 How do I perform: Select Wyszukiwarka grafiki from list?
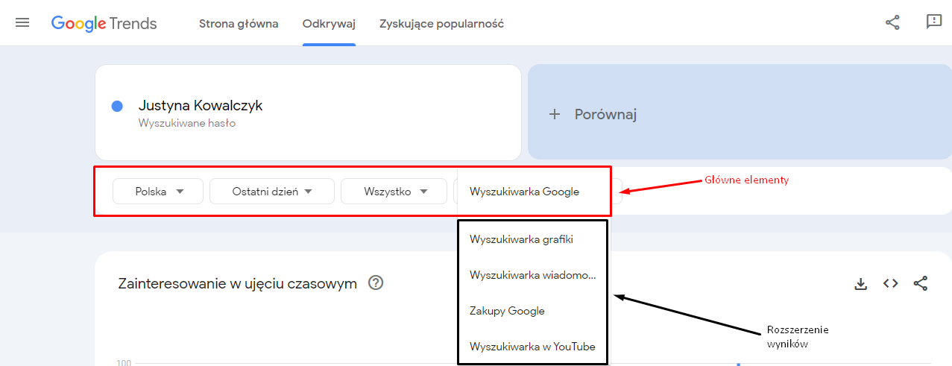point(532,239)
